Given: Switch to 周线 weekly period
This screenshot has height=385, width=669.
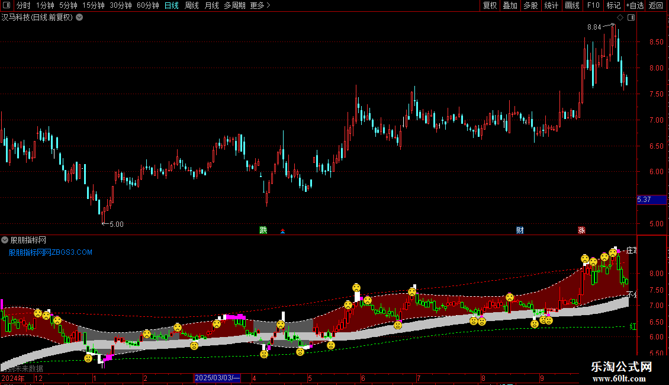Looking at the screenshot, I should coord(192,5).
